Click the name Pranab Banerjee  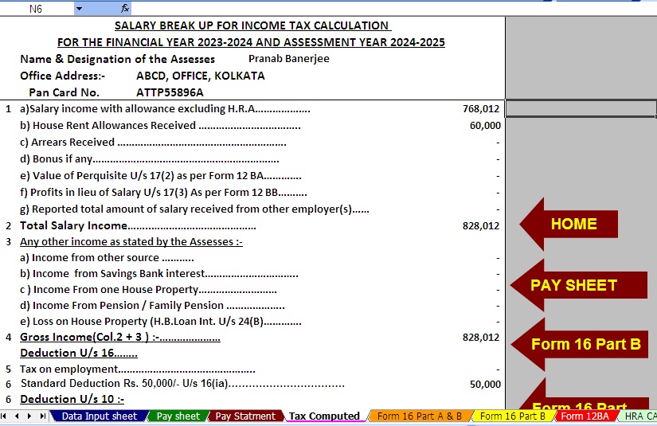[289, 59]
